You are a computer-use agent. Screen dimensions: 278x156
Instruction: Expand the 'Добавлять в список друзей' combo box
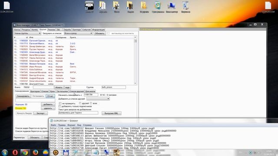98,99
